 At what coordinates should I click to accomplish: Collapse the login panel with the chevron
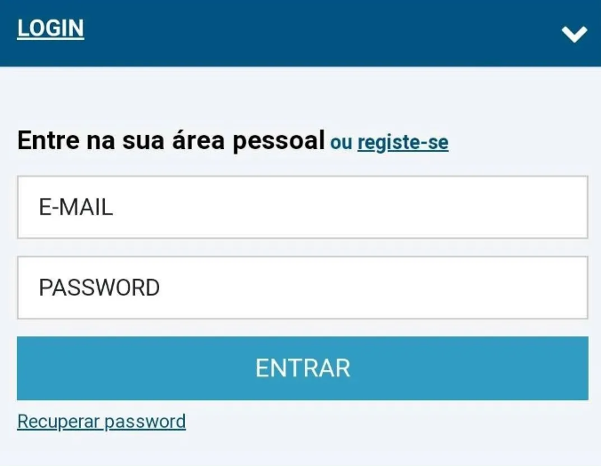(x=574, y=34)
